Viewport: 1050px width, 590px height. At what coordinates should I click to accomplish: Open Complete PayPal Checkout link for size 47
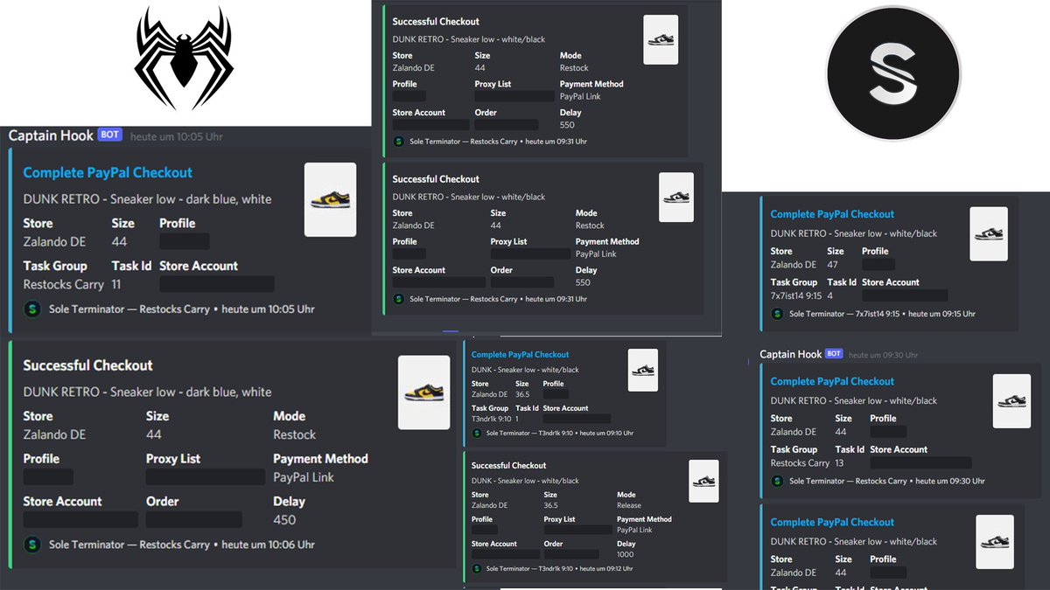pyautogui.click(x=832, y=214)
